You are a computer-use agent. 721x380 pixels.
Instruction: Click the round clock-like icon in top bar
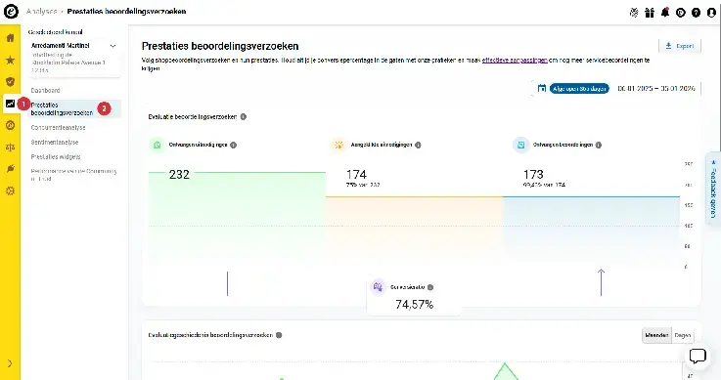pos(681,13)
